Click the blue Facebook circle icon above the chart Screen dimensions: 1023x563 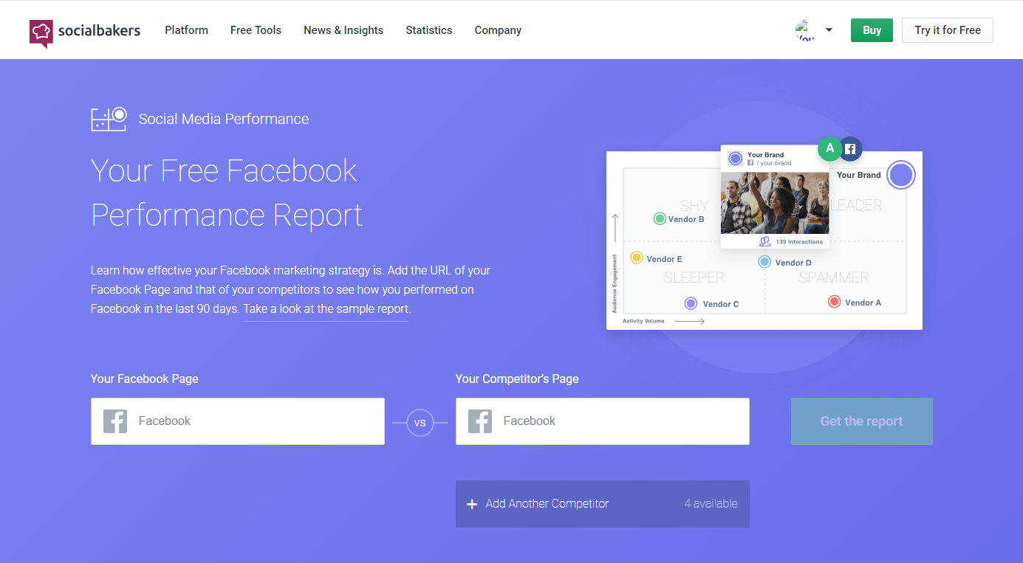point(850,148)
